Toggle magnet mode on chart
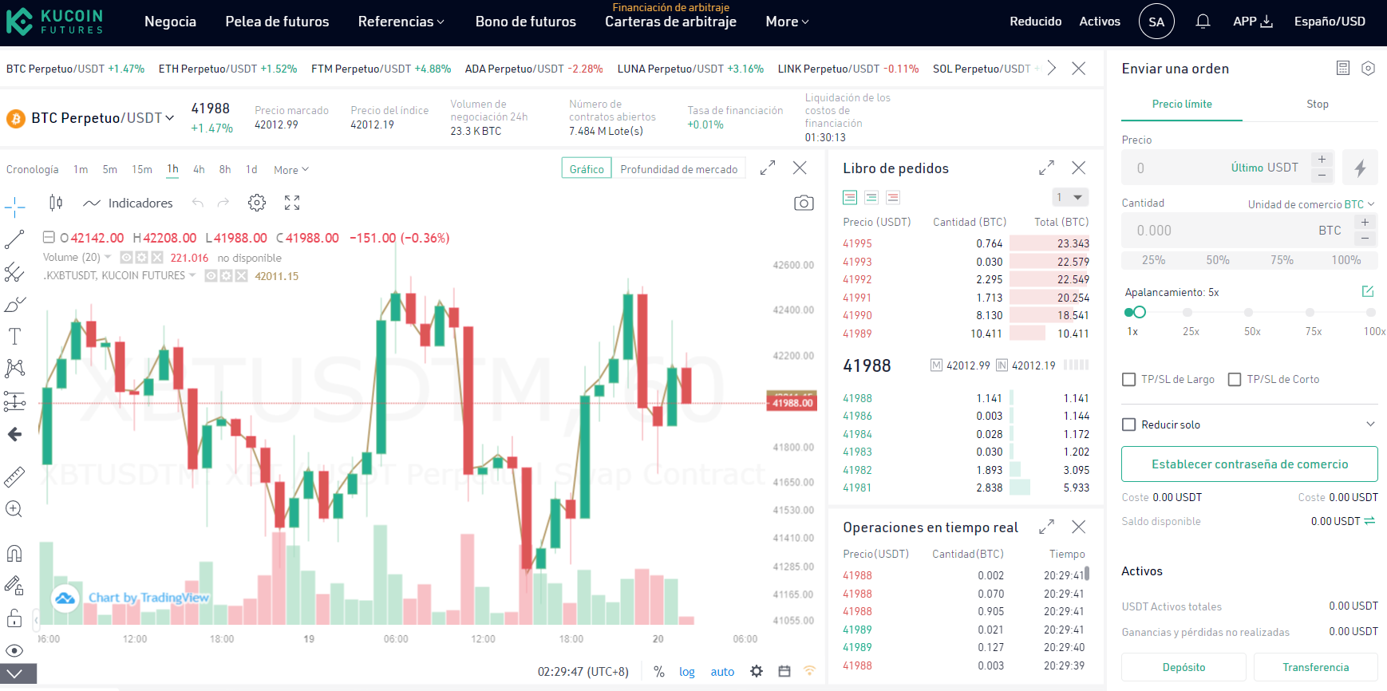The height and width of the screenshot is (691, 1387). click(14, 553)
